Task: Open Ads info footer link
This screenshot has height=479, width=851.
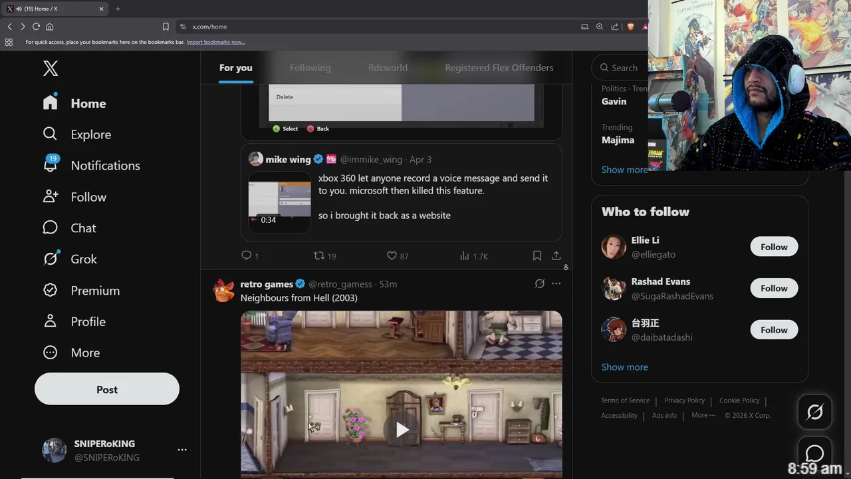Action: (x=664, y=415)
